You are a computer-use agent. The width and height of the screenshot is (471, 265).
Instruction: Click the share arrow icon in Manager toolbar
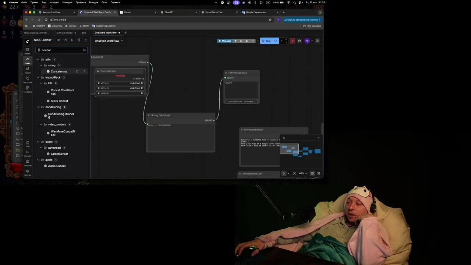pyautogui.click(x=252, y=41)
